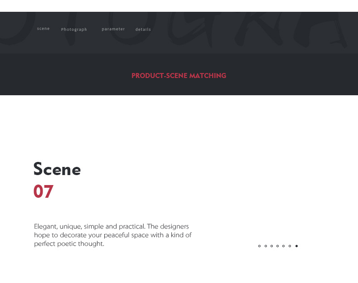Go to the Photograph section
The width and height of the screenshot is (358, 283).
[x=74, y=29]
